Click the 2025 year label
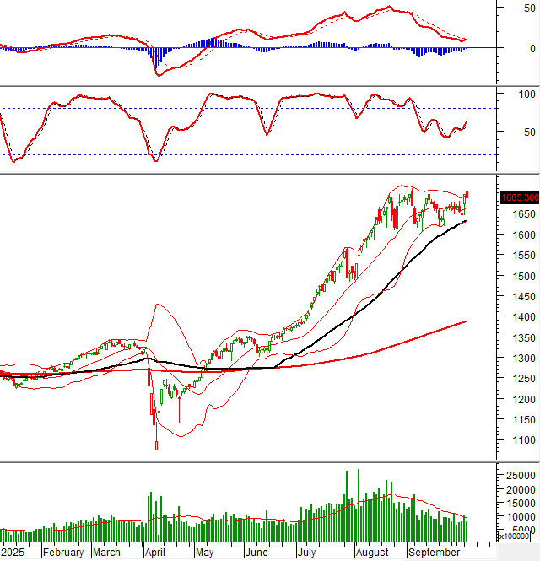Image resolution: width=540 pixels, height=561 pixels. tap(13, 553)
